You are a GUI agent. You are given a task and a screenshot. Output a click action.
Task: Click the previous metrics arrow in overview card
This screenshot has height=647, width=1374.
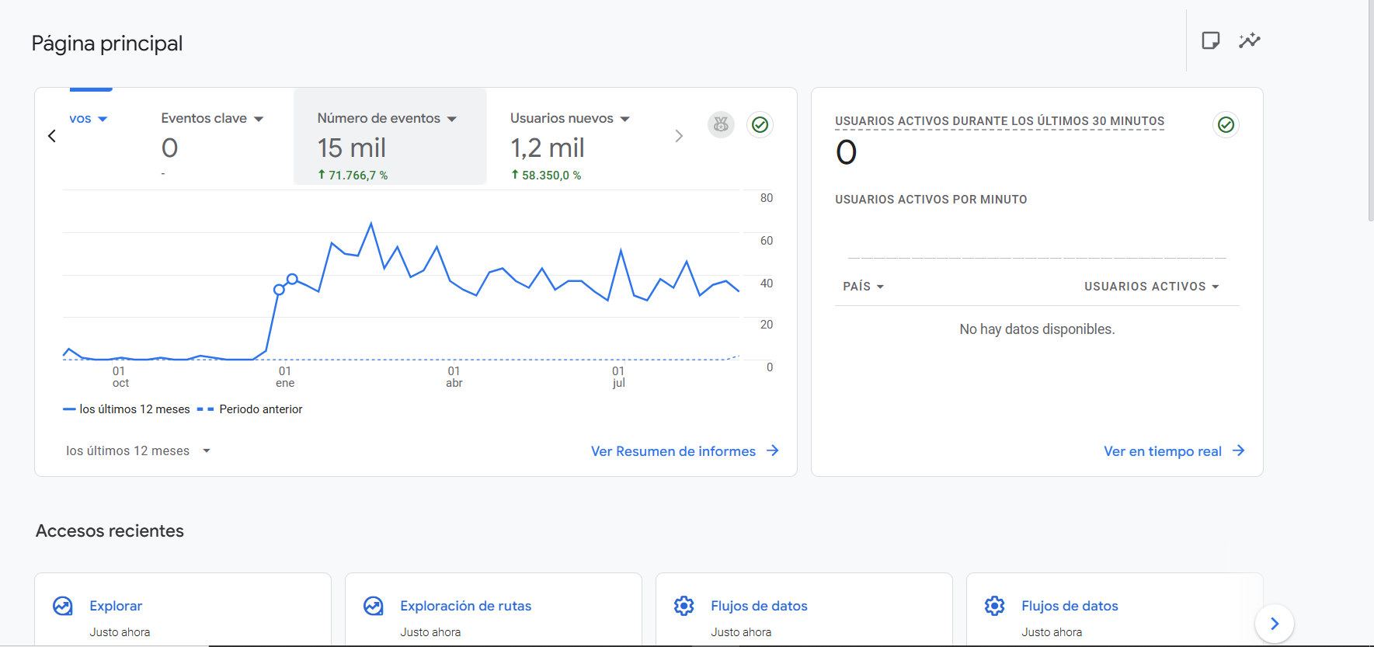point(52,136)
